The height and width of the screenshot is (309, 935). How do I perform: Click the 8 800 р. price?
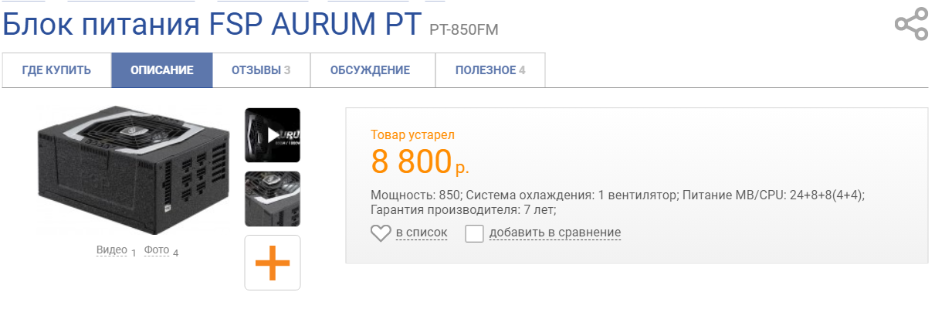(419, 161)
